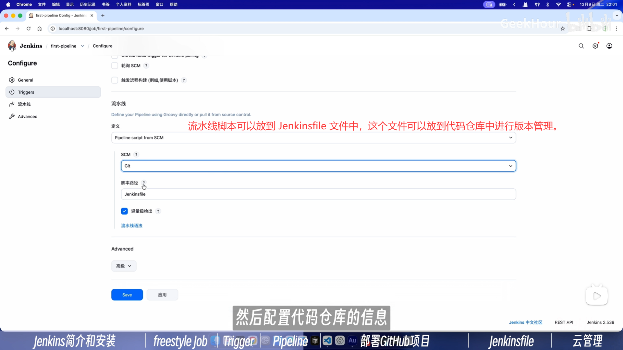This screenshot has width=623, height=350.
Task: Open the Pipeline script from SCM dropdown
Action: tap(313, 138)
